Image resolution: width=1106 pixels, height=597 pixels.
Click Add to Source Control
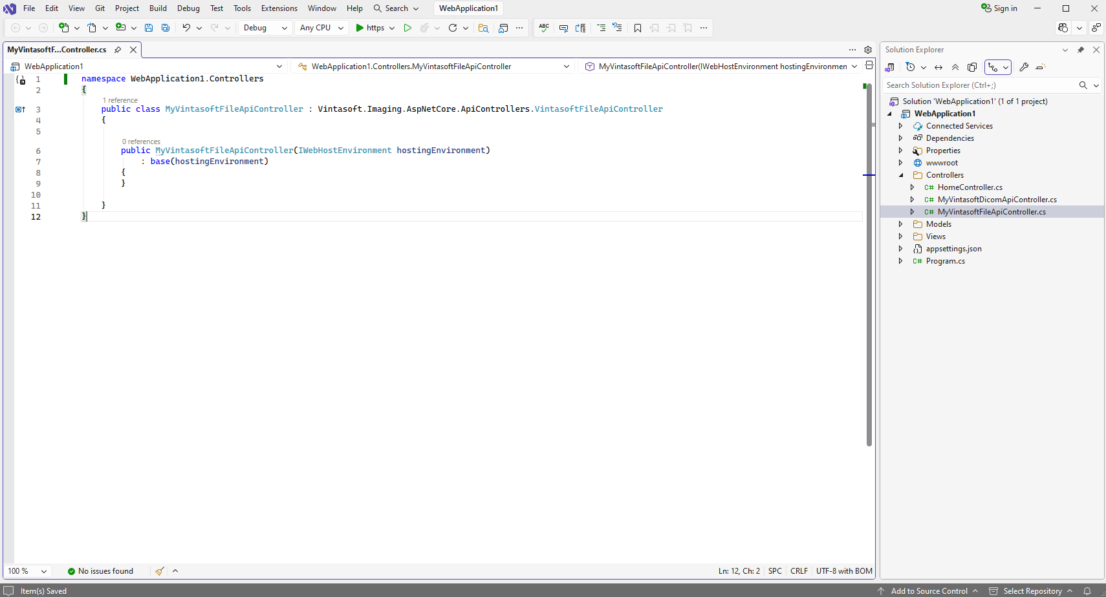click(929, 591)
